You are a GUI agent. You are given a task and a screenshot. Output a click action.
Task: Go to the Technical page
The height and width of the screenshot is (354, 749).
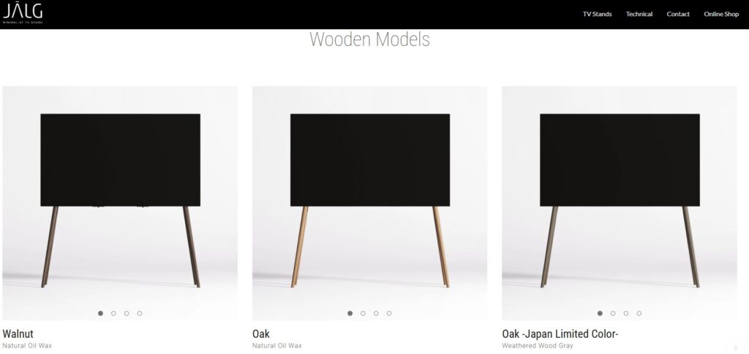[639, 15]
